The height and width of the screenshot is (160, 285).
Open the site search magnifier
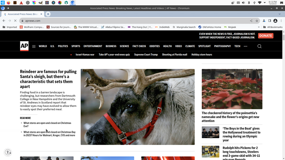pyautogui.click(x=259, y=46)
